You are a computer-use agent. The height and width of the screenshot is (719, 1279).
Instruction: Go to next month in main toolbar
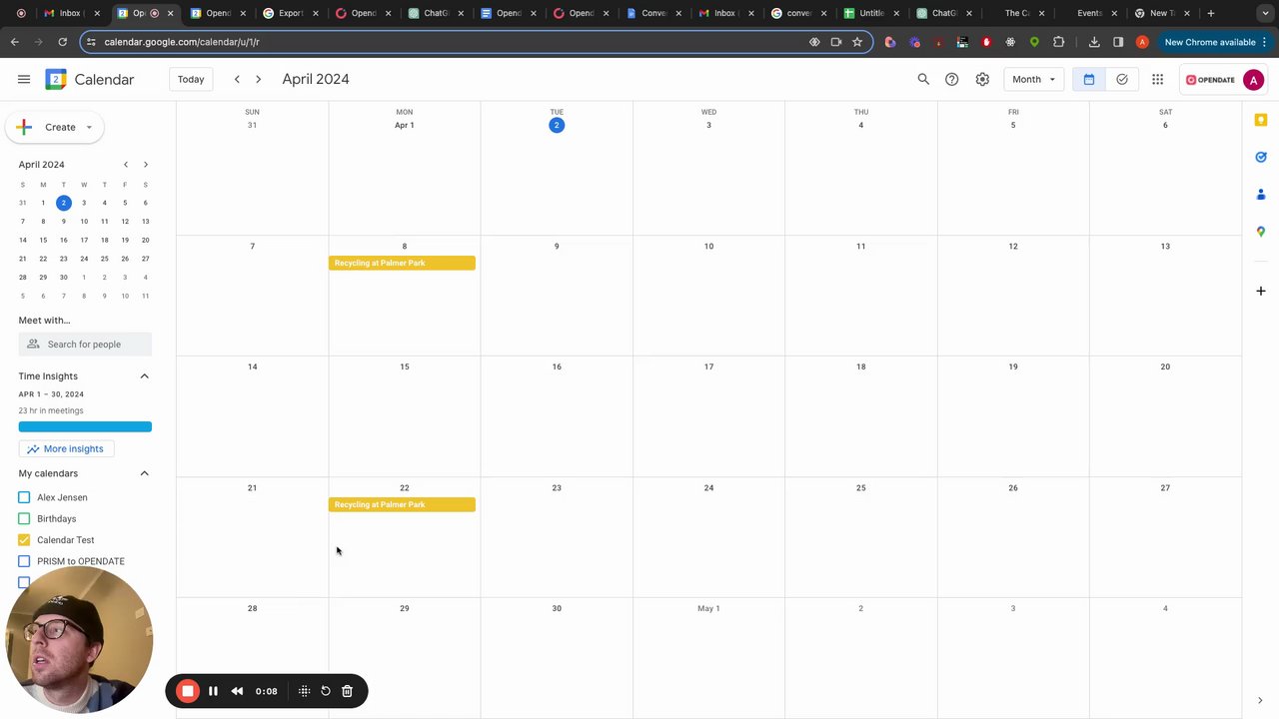pyautogui.click(x=258, y=79)
